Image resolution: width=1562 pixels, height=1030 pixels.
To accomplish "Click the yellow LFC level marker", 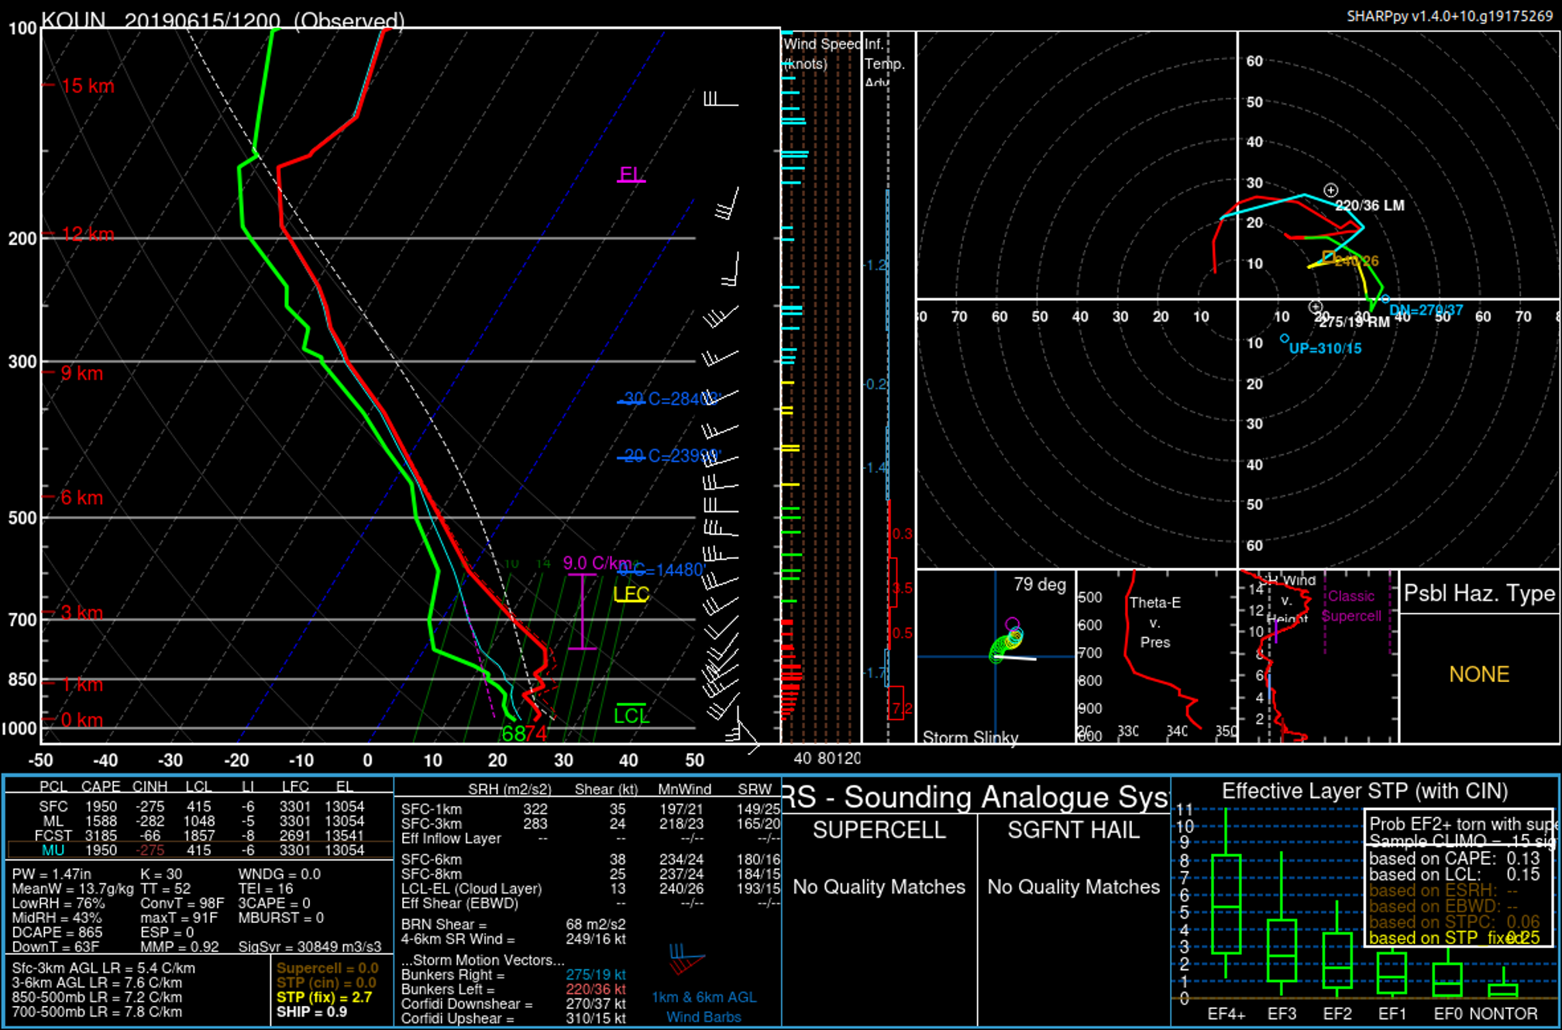I will point(631,594).
